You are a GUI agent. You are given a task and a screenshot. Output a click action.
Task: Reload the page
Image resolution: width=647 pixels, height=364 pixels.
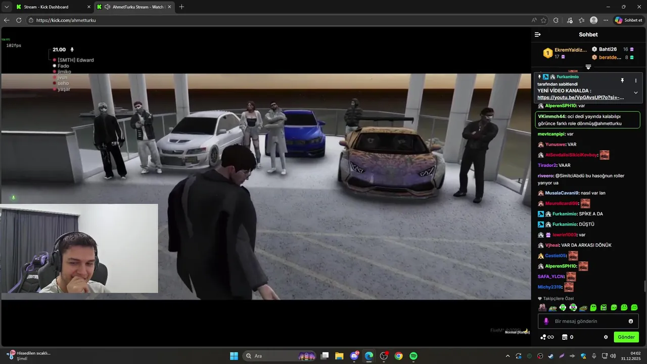point(19,20)
